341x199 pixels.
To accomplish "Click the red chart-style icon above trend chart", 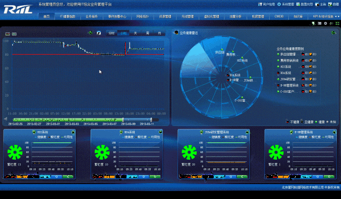I will (x=7, y=34).
